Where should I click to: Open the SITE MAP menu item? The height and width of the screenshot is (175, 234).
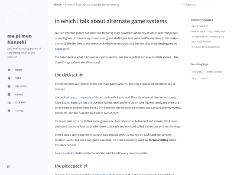click(x=20, y=102)
